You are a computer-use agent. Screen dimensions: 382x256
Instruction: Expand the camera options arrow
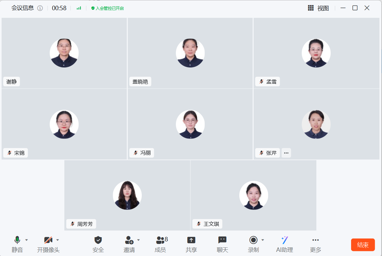point(58,240)
